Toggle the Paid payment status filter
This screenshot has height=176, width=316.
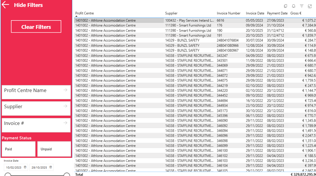coord(18,149)
